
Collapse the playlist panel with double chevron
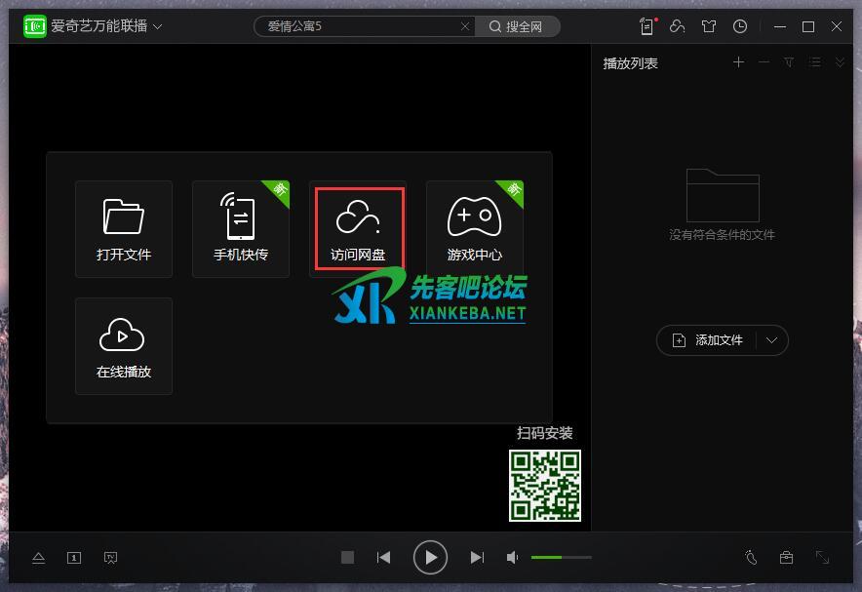point(840,62)
